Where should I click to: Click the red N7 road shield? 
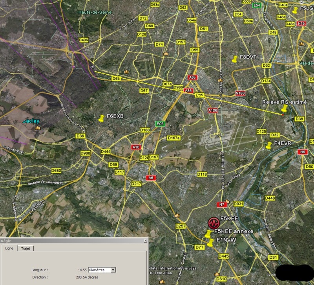click(223, 204)
